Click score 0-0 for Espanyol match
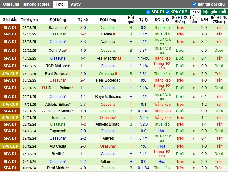This screenshot has height=172, width=228. 83,131
